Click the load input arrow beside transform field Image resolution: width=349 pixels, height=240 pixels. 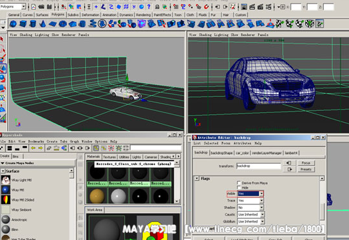click(289, 163)
